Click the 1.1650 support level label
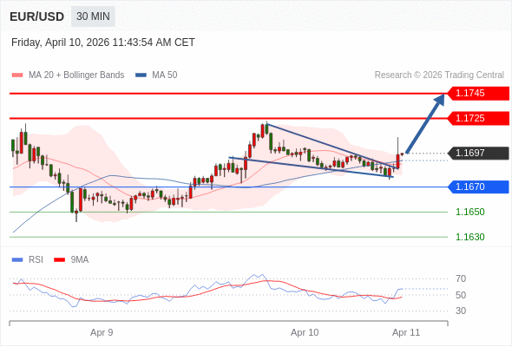 pyautogui.click(x=469, y=212)
